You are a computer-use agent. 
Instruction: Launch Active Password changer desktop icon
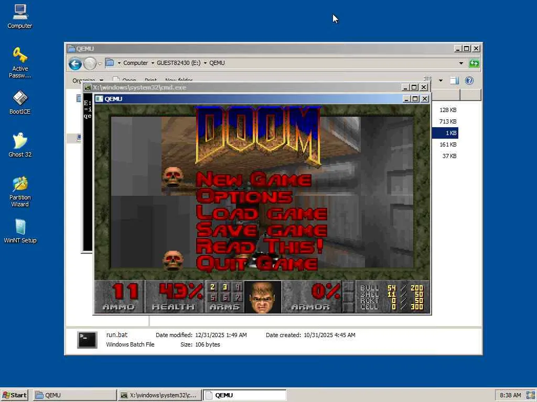pyautogui.click(x=20, y=63)
